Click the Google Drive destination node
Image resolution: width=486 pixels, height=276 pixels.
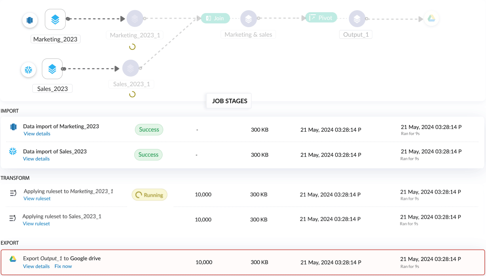[431, 19]
